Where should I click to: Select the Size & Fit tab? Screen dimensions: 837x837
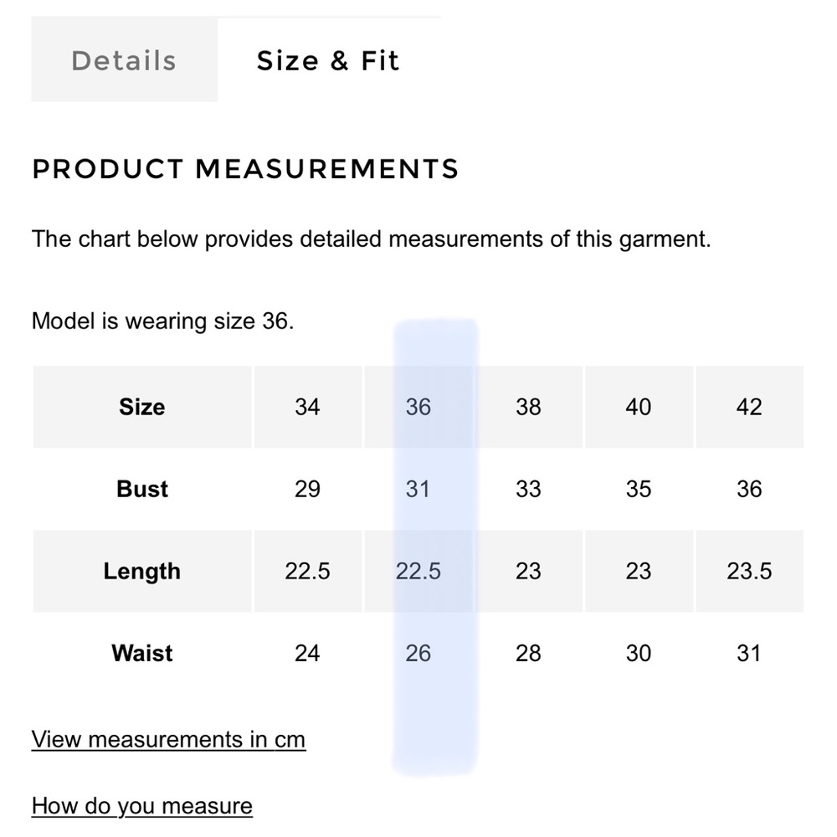click(x=328, y=61)
